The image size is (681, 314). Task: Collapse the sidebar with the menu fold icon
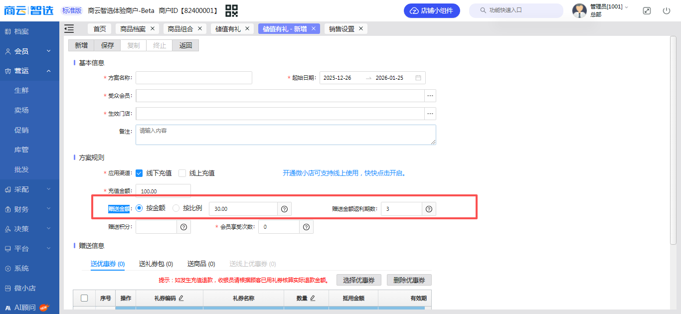pos(69,29)
